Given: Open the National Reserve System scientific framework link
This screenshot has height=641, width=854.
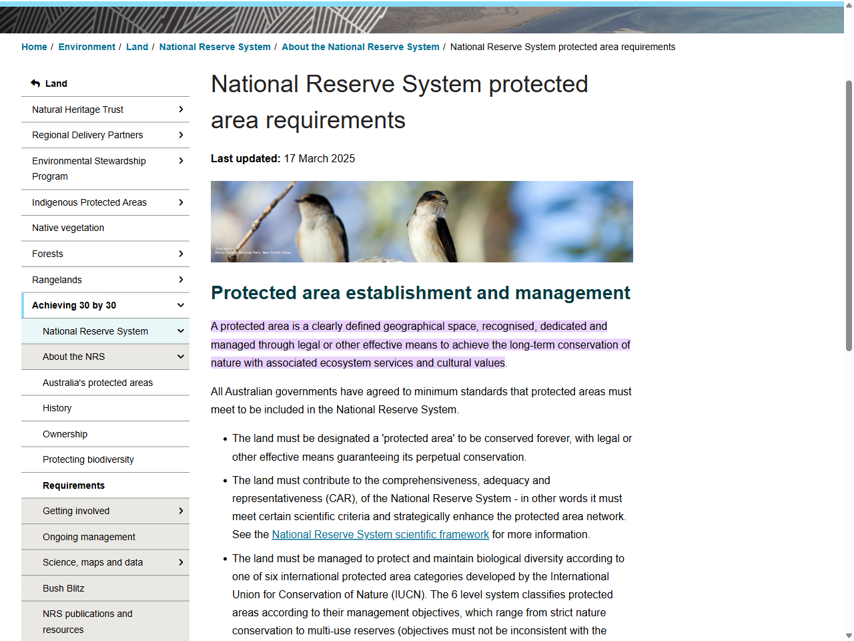Looking at the screenshot, I should click(380, 534).
